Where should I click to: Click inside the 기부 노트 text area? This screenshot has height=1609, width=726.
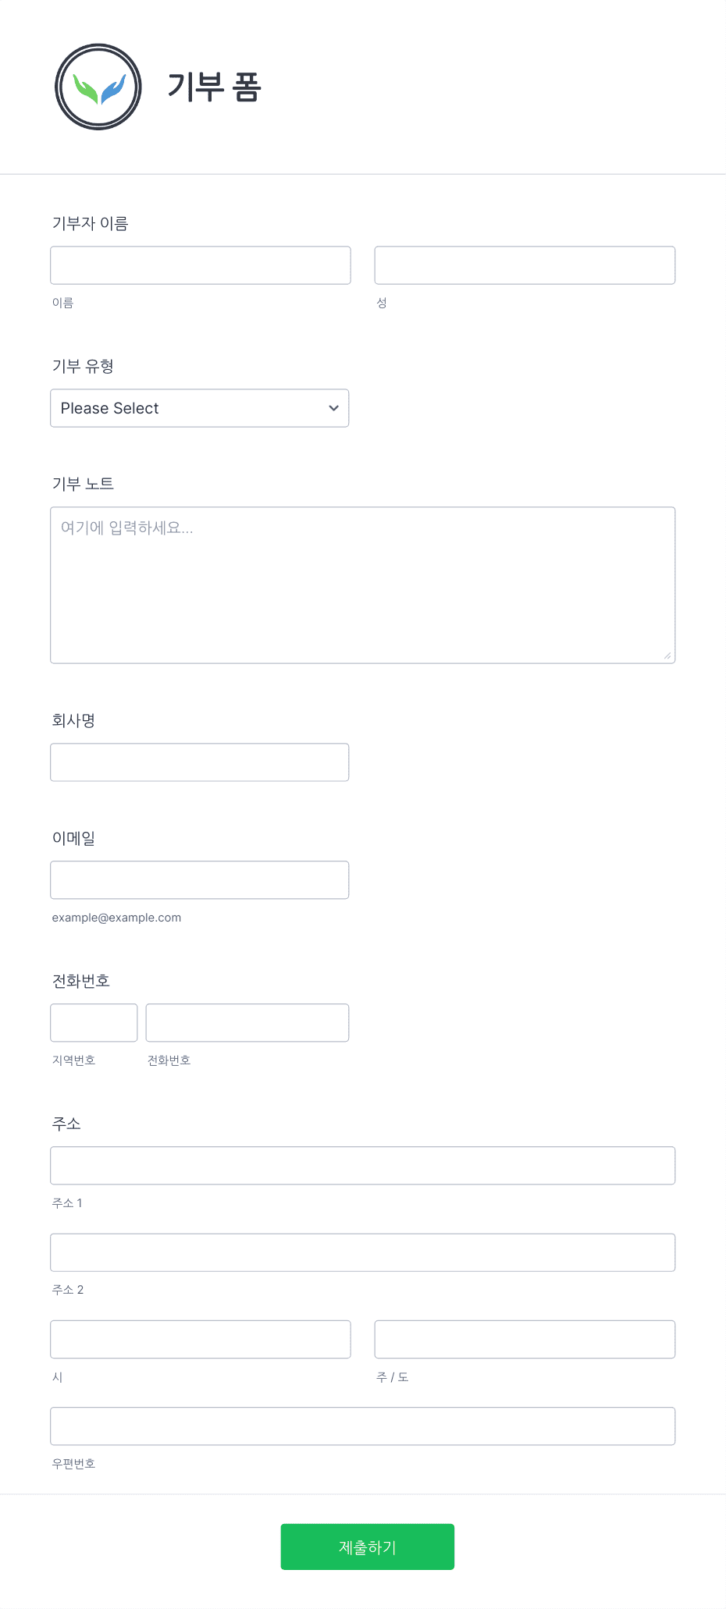(x=363, y=585)
